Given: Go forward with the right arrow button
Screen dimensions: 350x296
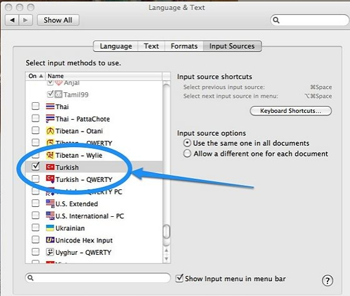Looking at the screenshot, I should [x=26, y=20].
